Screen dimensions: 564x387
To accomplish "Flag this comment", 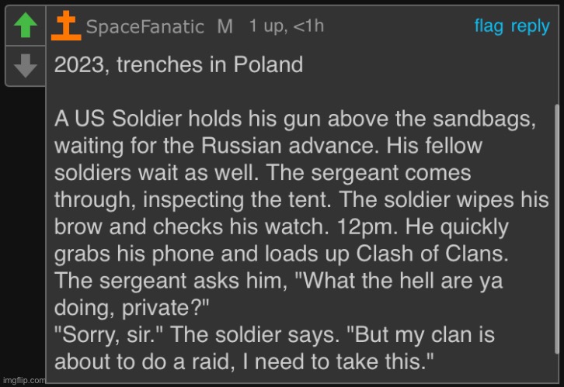I will (x=489, y=26).
